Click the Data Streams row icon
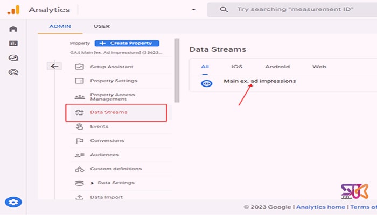The image size is (377, 215). tap(79, 112)
